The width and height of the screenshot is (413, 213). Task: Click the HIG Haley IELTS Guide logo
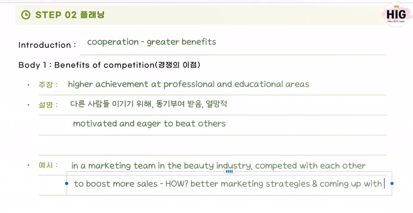tap(396, 15)
